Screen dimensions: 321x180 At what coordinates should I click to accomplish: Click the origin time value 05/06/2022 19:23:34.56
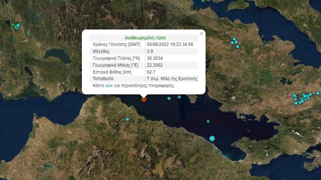point(170,44)
